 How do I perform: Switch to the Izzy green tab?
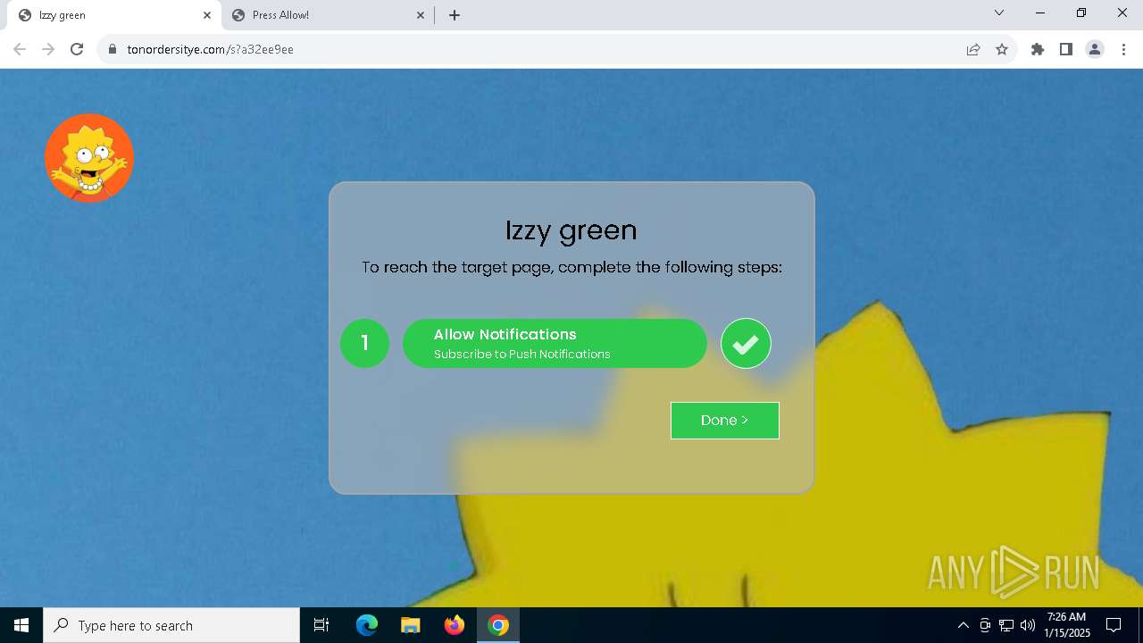[x=112, y=15]
